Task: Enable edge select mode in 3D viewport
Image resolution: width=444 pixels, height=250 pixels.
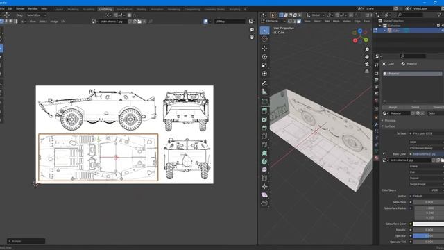Action: pyautogui.click(x=294, y=22)
